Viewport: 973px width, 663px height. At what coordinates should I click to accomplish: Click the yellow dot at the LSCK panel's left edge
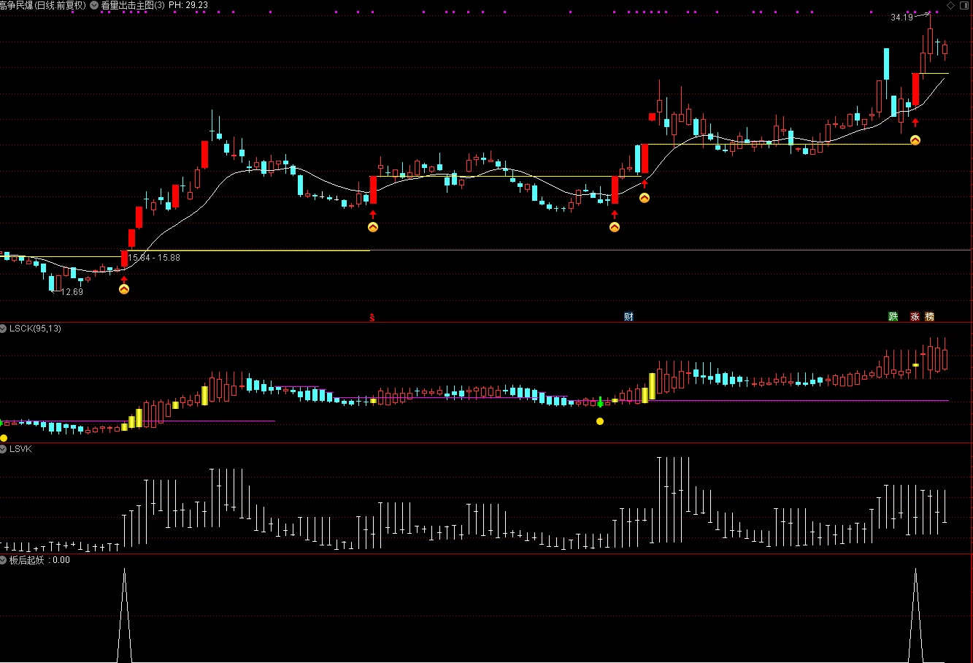[4, 438]
